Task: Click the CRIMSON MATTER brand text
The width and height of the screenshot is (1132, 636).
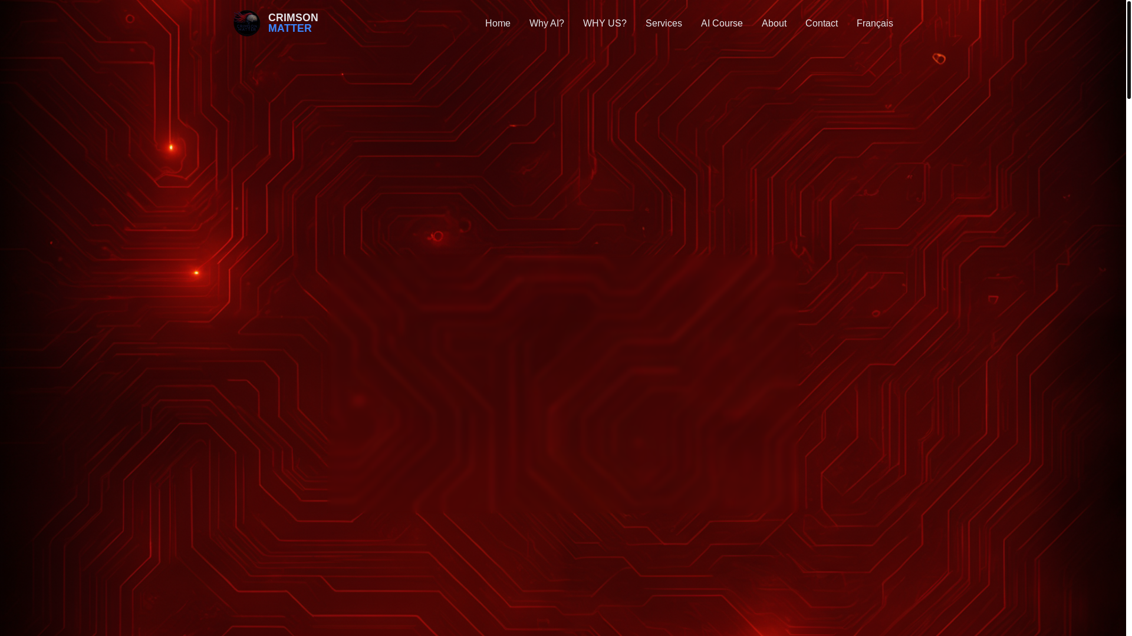Action: pyautogui.click(x=293, y=23)
